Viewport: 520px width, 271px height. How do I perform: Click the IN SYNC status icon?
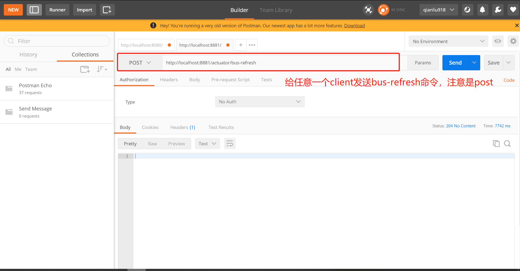click(383, 10)
